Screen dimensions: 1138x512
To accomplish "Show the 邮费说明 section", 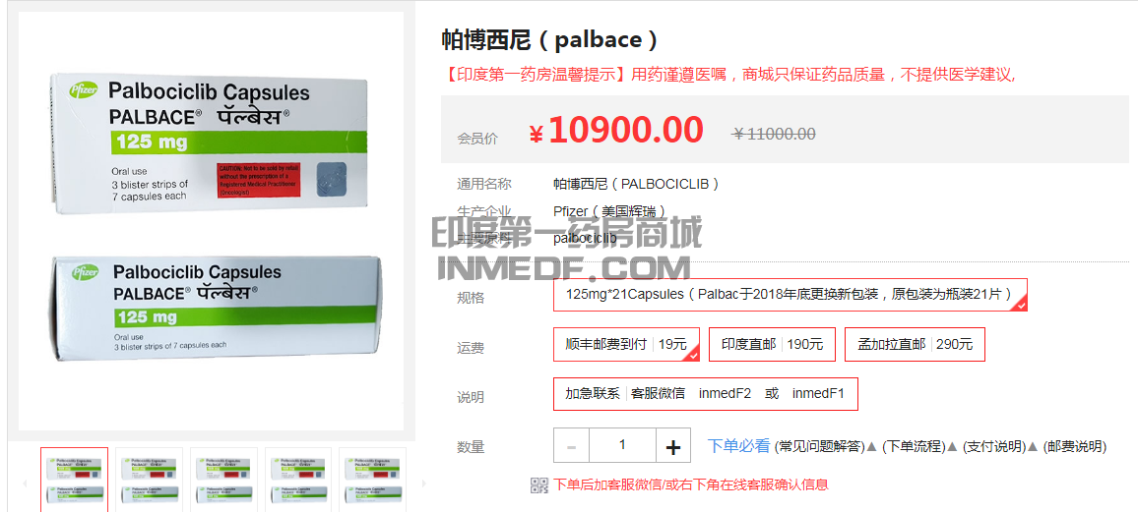I will pos(1075,447).
